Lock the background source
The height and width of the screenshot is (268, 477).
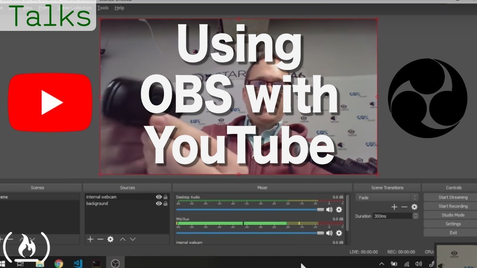point(165,204)
